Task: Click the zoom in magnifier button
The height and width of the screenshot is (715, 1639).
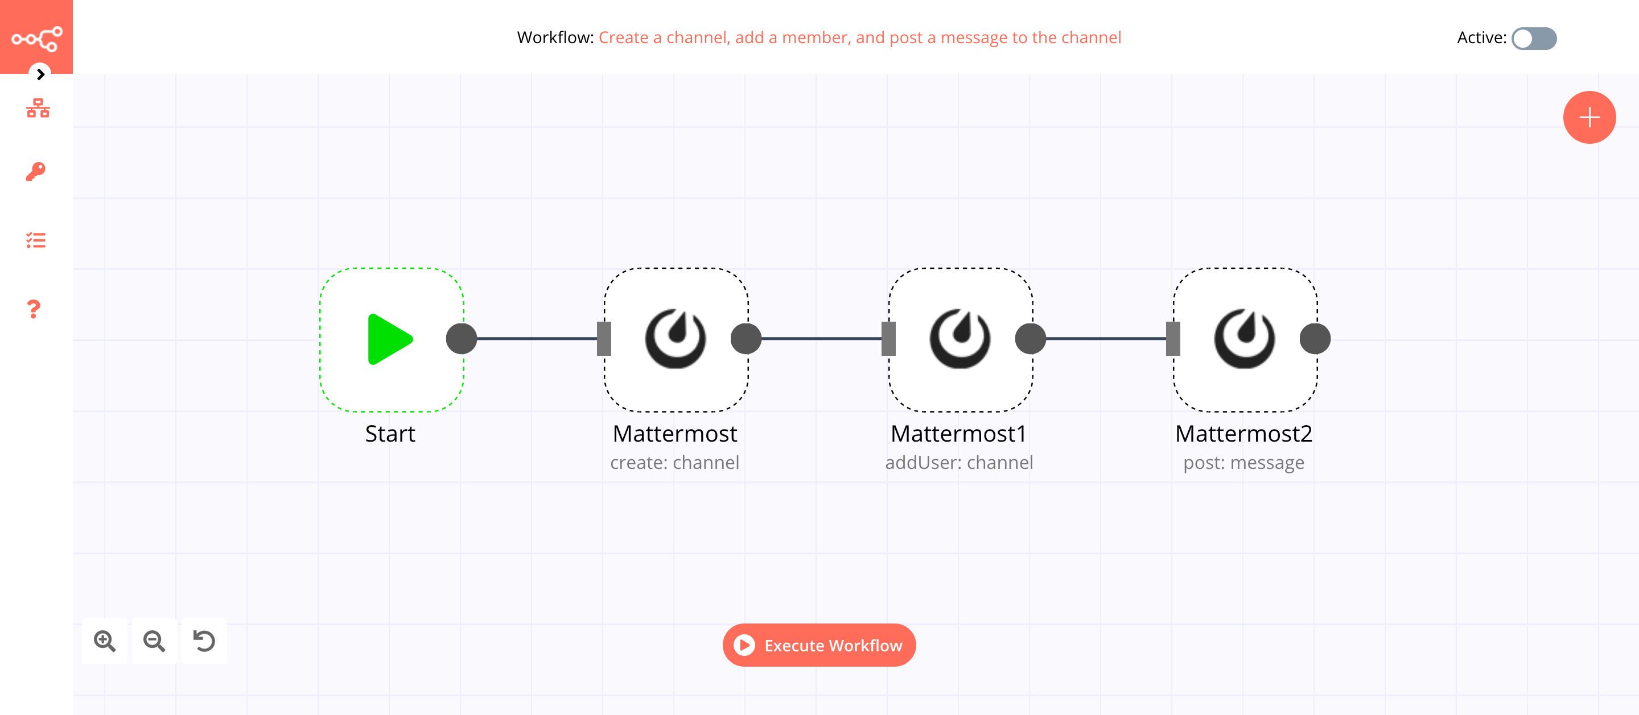Action: pos(105,640)
